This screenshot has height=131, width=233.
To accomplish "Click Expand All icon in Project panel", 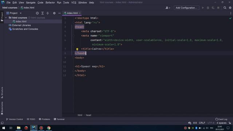I will click(x=43, y=13).
